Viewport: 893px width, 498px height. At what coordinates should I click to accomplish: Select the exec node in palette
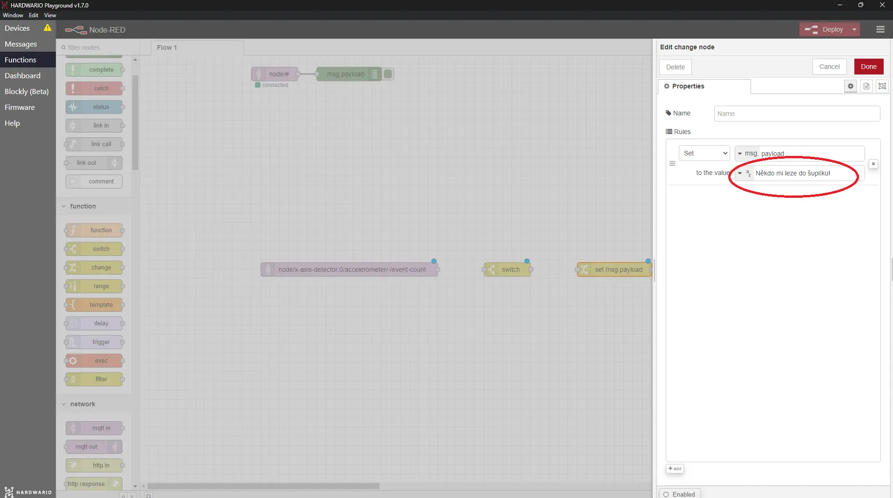point(94,361)
